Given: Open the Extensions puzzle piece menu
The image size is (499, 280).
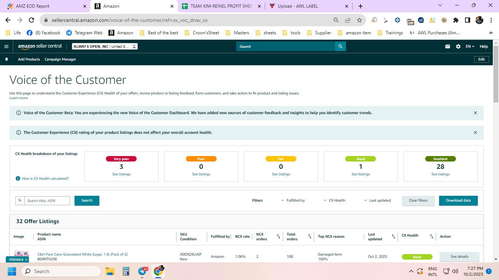Looking at the screenshot, I should pos(456,20).
